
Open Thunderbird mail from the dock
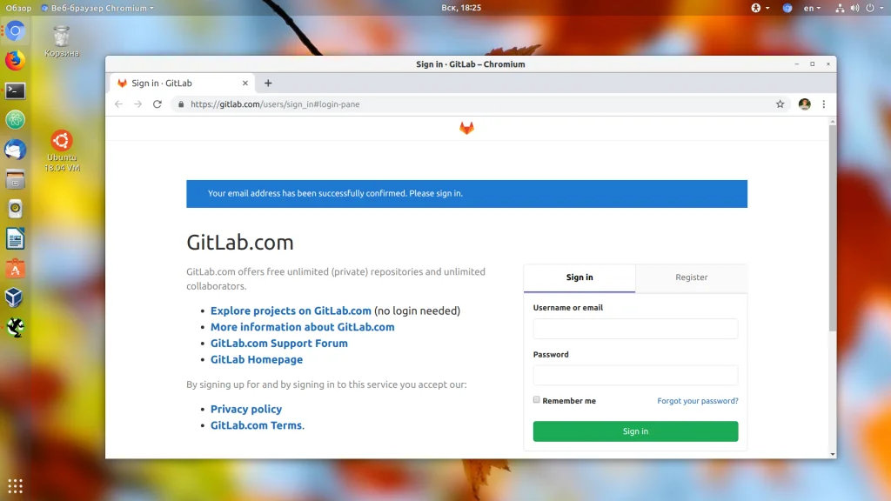(16, 150)
